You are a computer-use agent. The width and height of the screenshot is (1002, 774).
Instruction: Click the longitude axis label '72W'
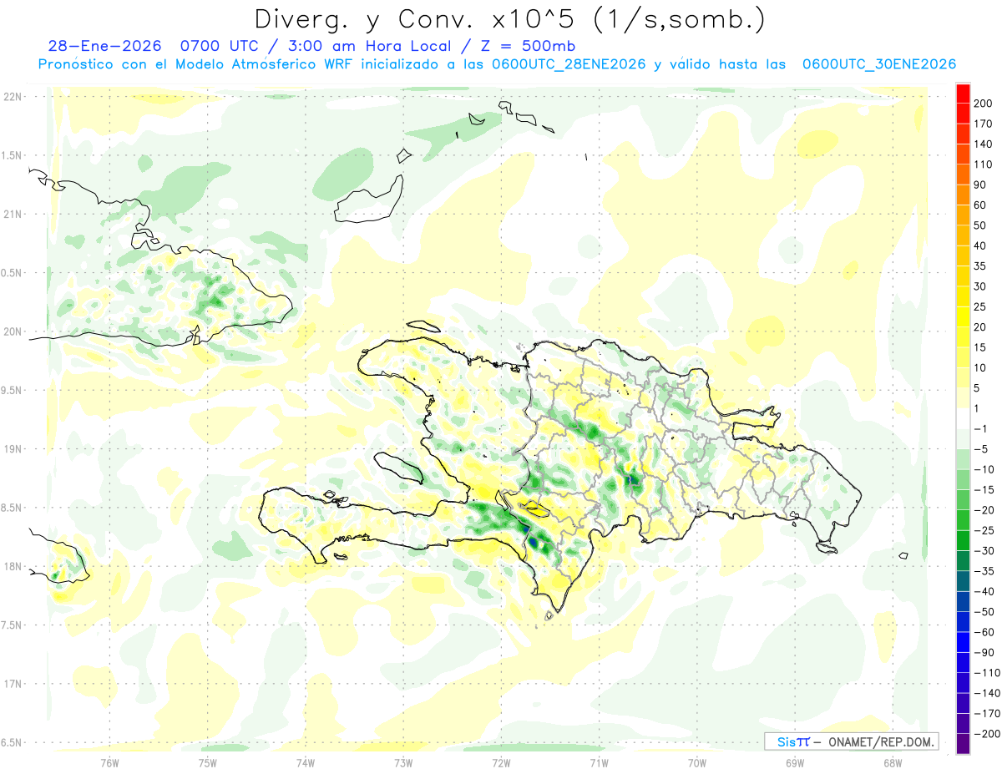point(501,761)
